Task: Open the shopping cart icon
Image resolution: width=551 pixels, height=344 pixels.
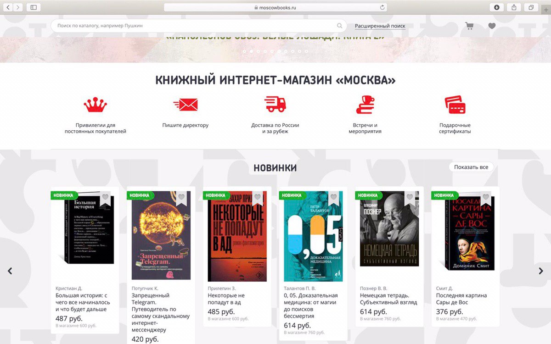Action: point(469,26)
